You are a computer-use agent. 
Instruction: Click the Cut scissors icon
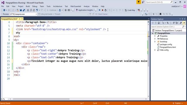click(x=28, y=10)
